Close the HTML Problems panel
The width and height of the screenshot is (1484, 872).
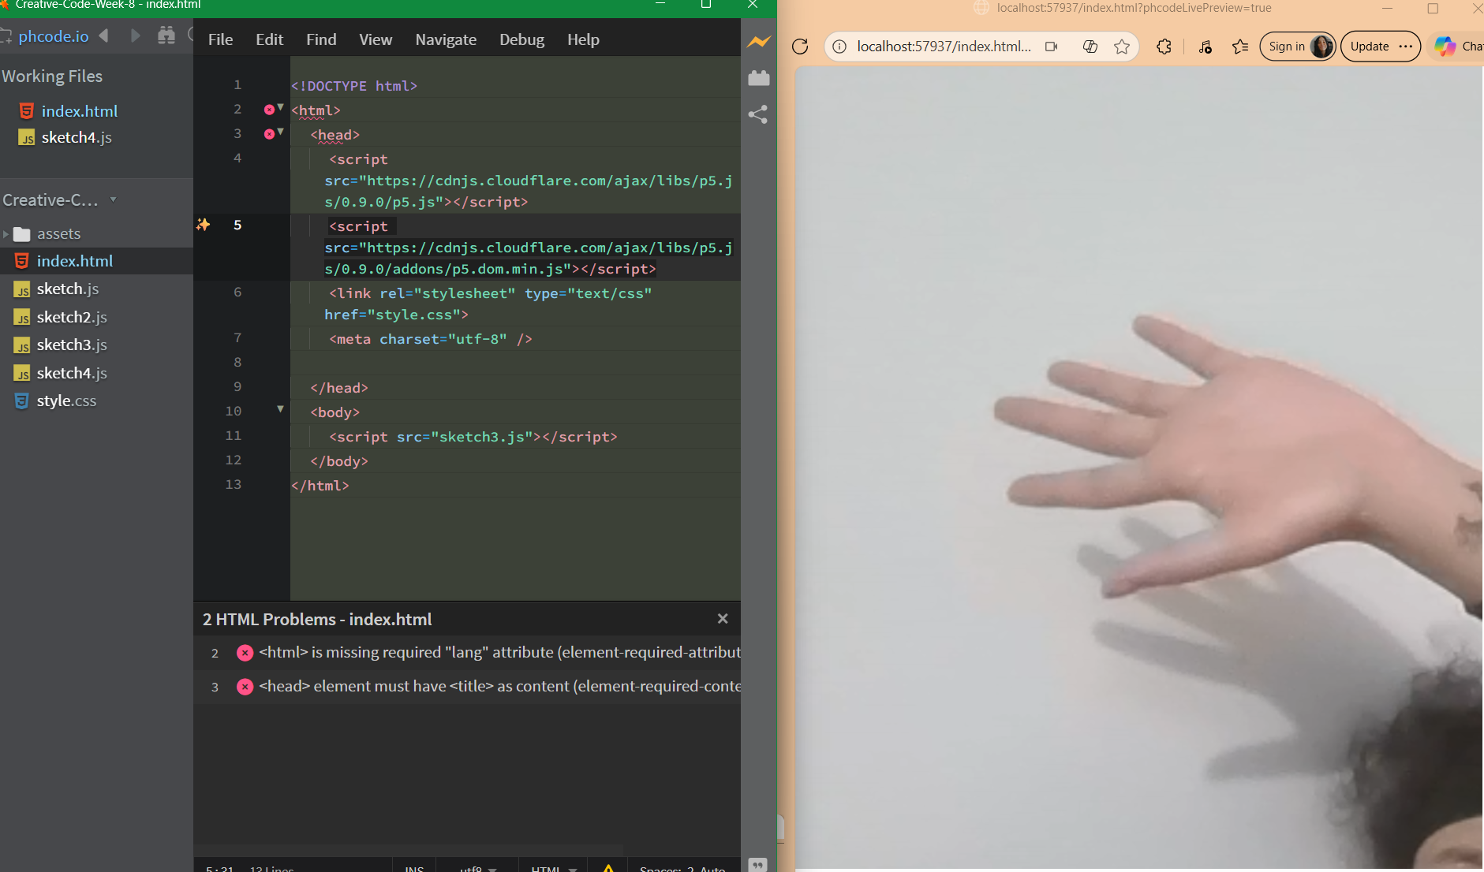(722, 619)
